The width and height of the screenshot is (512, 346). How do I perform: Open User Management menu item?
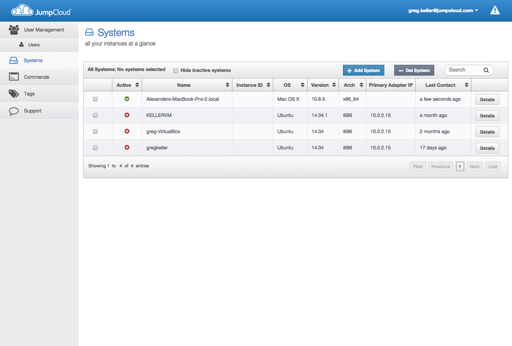(39, 30)
